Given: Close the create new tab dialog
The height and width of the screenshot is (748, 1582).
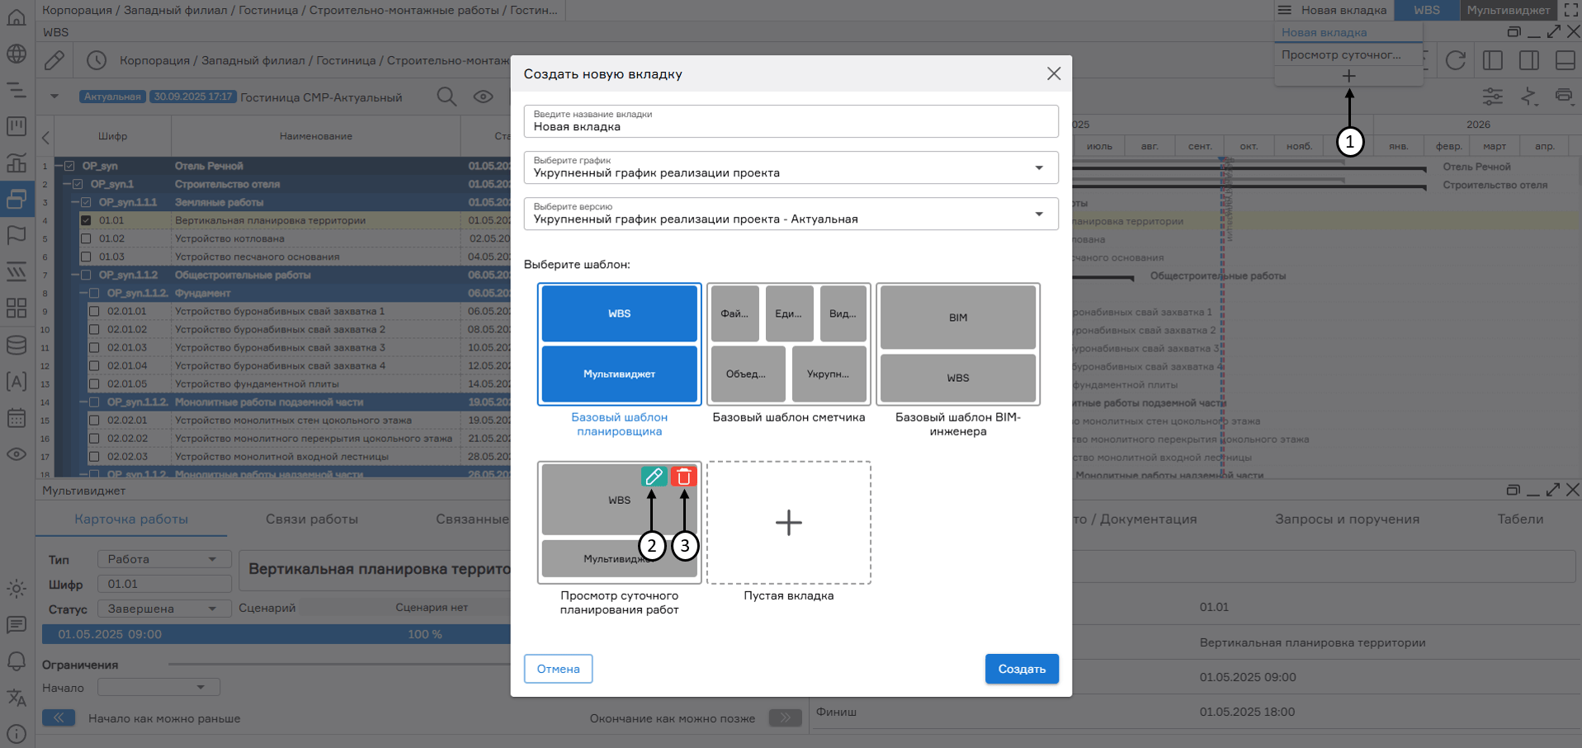Looking at the screenshot, I should pos(1053,73).
